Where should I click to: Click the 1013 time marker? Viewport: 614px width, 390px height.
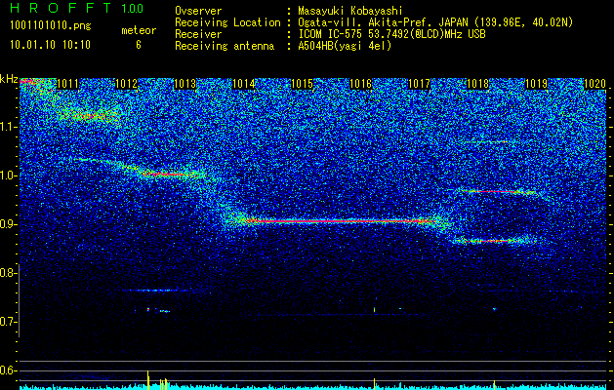(184, 84)
